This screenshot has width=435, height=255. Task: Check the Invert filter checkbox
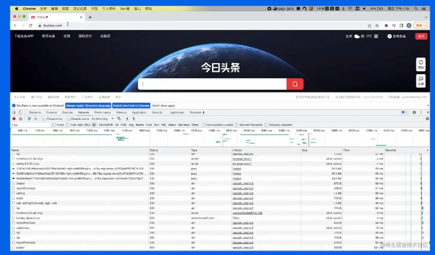54,125
